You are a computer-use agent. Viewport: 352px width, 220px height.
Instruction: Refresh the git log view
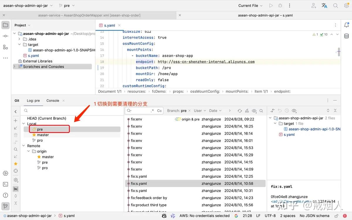(x=240, y=111)
